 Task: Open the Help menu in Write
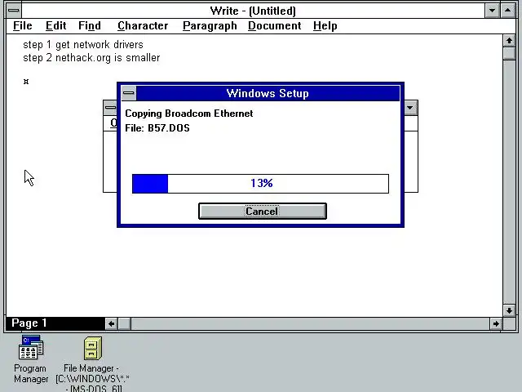coord(325,25)
